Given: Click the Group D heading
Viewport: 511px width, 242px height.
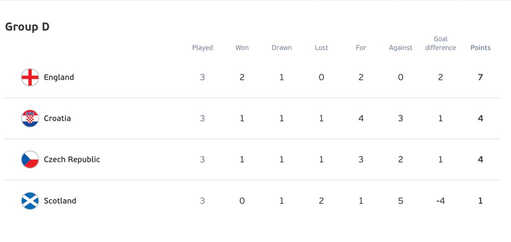Looking at the screenshot, I should click(x=27, y=27).
